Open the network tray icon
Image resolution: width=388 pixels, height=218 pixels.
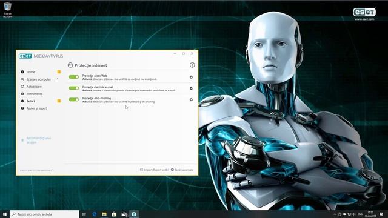[x=349, y=214]
